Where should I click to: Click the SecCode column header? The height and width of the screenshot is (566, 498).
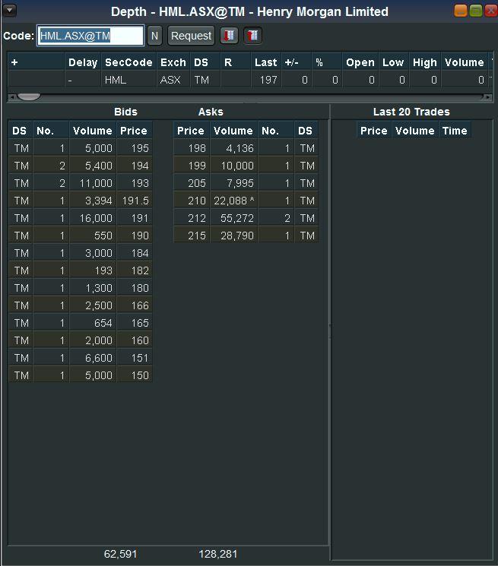128,62
